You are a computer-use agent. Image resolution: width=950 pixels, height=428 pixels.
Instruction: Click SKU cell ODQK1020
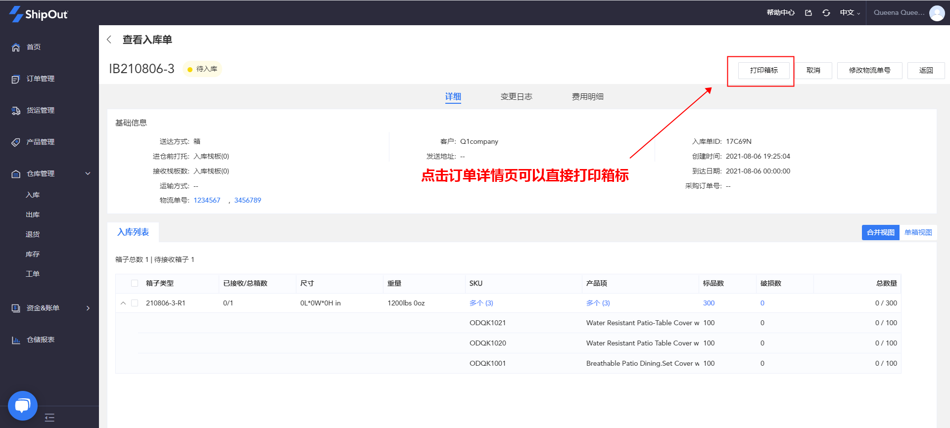(488, 343)
